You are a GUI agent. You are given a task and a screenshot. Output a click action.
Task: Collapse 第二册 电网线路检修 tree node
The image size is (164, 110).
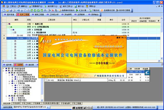pos(3,71)
